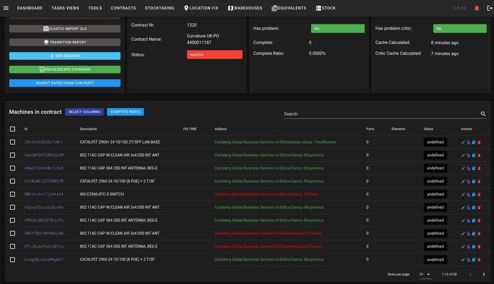Screen dimensions: 494x284
Task: Open the Tasks Views menu
Action: click(x=65, y=8)
